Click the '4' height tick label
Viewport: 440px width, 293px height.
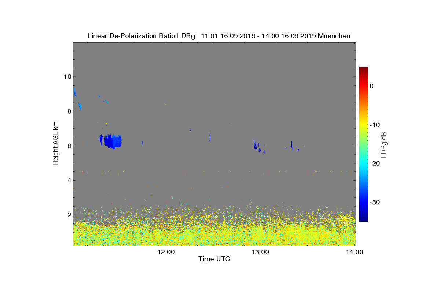point(69,180)
